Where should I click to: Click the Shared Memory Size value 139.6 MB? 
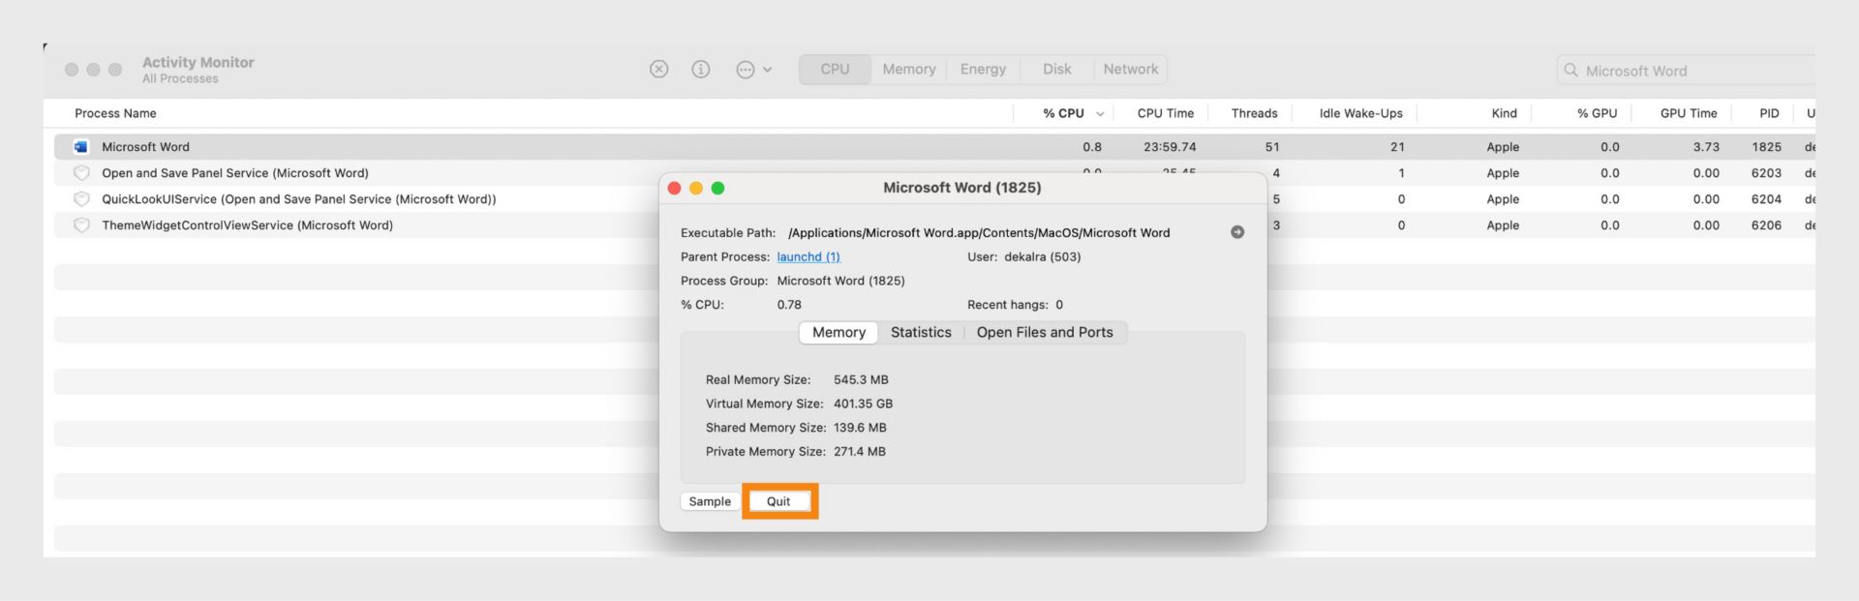(860, 428)
